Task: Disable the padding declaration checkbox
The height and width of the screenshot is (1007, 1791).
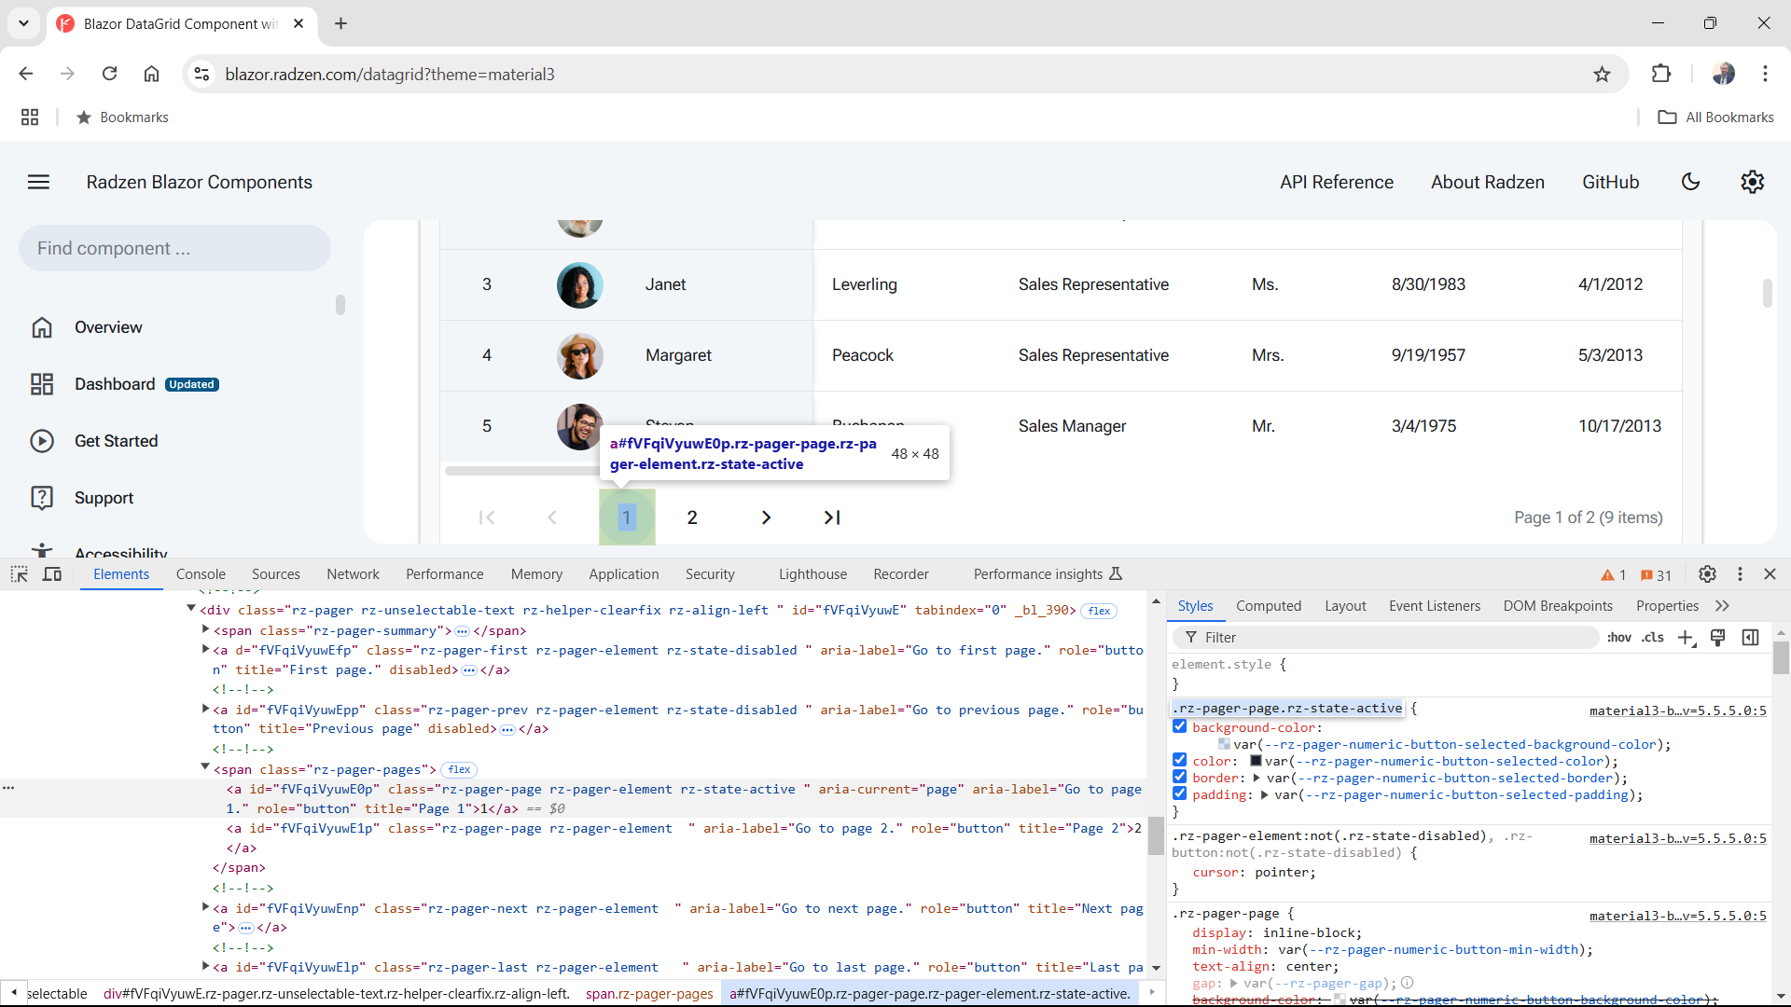Action: click(1181, 794)
